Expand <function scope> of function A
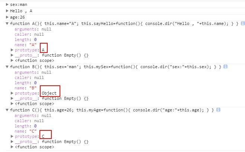 pyautogui.click(x=12, y=60)
